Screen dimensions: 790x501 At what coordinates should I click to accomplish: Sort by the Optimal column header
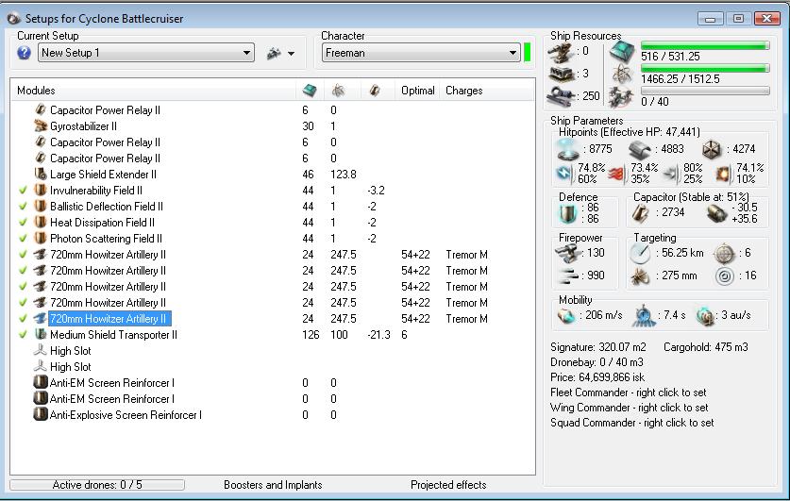tap(418, 91)
